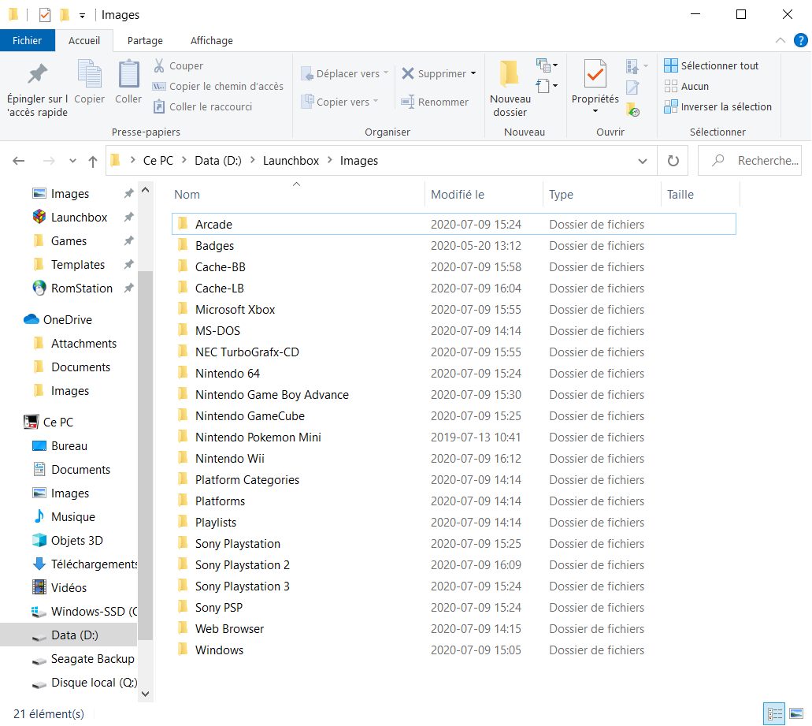The width and height of the screenshot is (812, 726).
Task: Click Data (D:) in the address bar
Action: coord(218,161)
